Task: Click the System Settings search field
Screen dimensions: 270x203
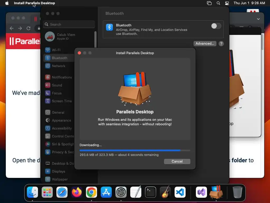Action: point(69,24)
